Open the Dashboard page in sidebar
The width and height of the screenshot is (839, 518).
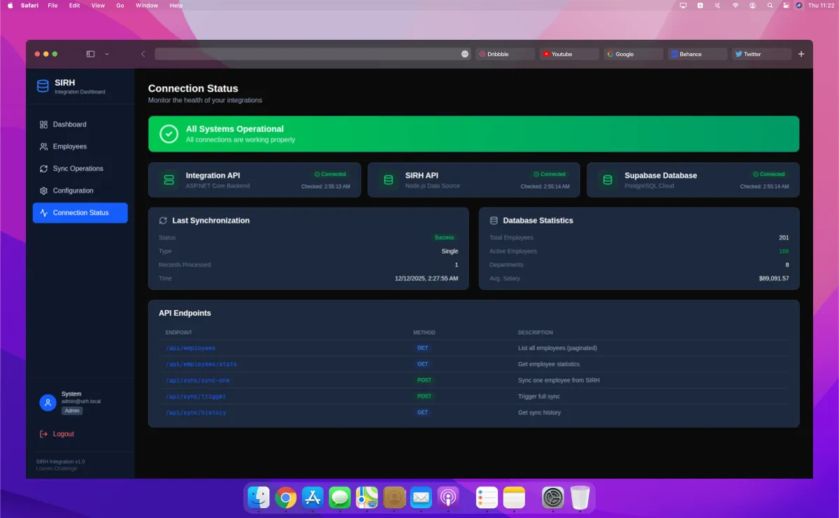(x=69, y=124)
